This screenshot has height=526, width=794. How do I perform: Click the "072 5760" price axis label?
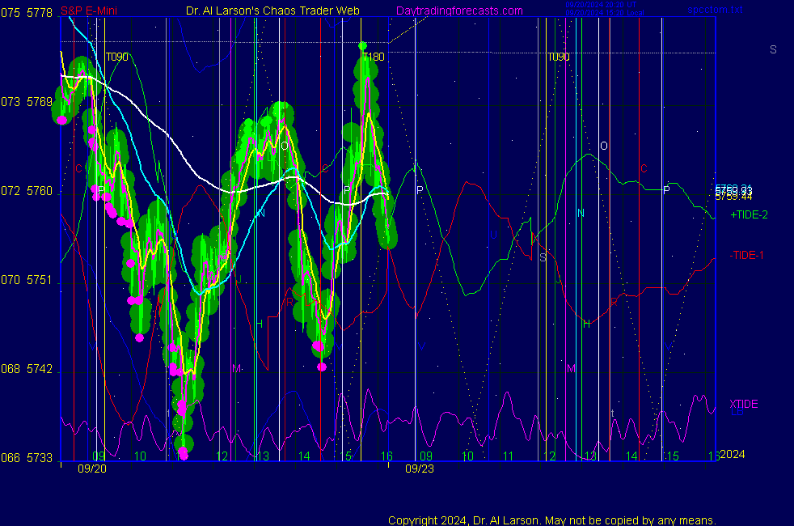pyautogui.click(x=27, y=191)
